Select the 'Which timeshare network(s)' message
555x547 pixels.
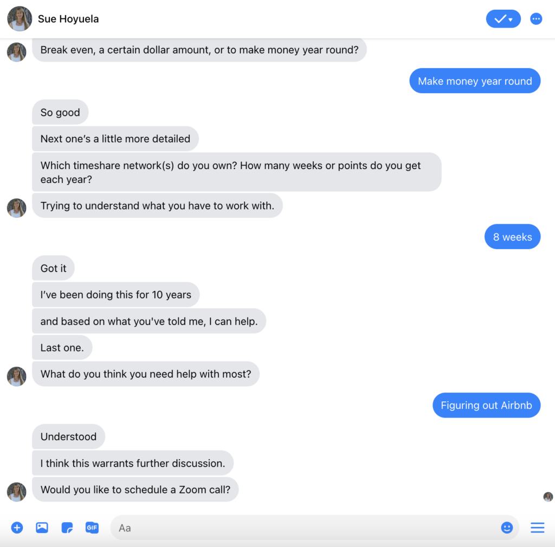click(237, 172)
